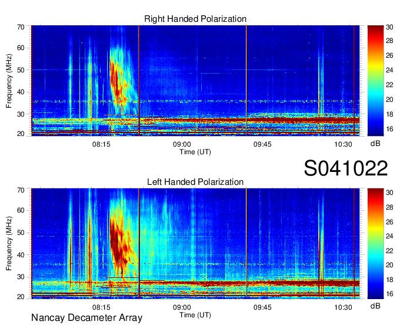
Task: Click the 70 frequency tick of the Right Handed plot
Action: pyautogui.click(x=21, y=27)
